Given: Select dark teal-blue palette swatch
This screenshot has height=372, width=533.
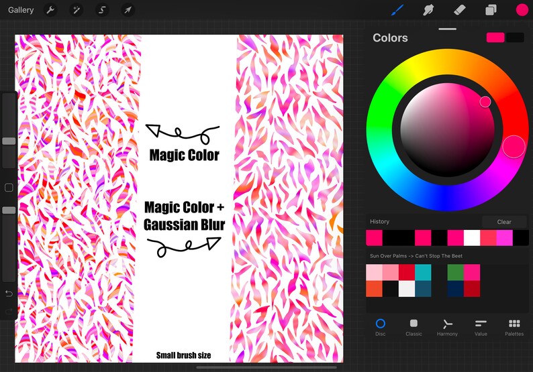Looking at the screenshot, I should 423,289.
